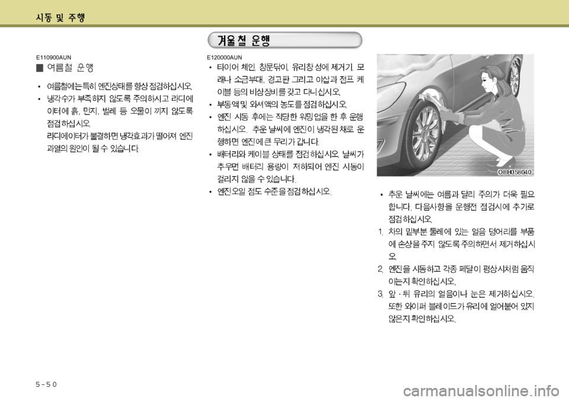Click the line starting '추운 날씨에는 여름과 달리'
The width and height of the screenshot is (569, 401).
point(462,195)
